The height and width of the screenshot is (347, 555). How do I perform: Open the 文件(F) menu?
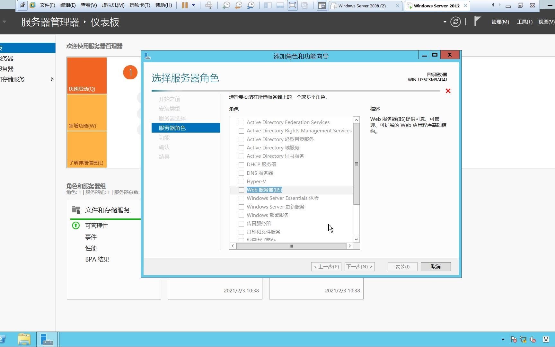[47, 5]
